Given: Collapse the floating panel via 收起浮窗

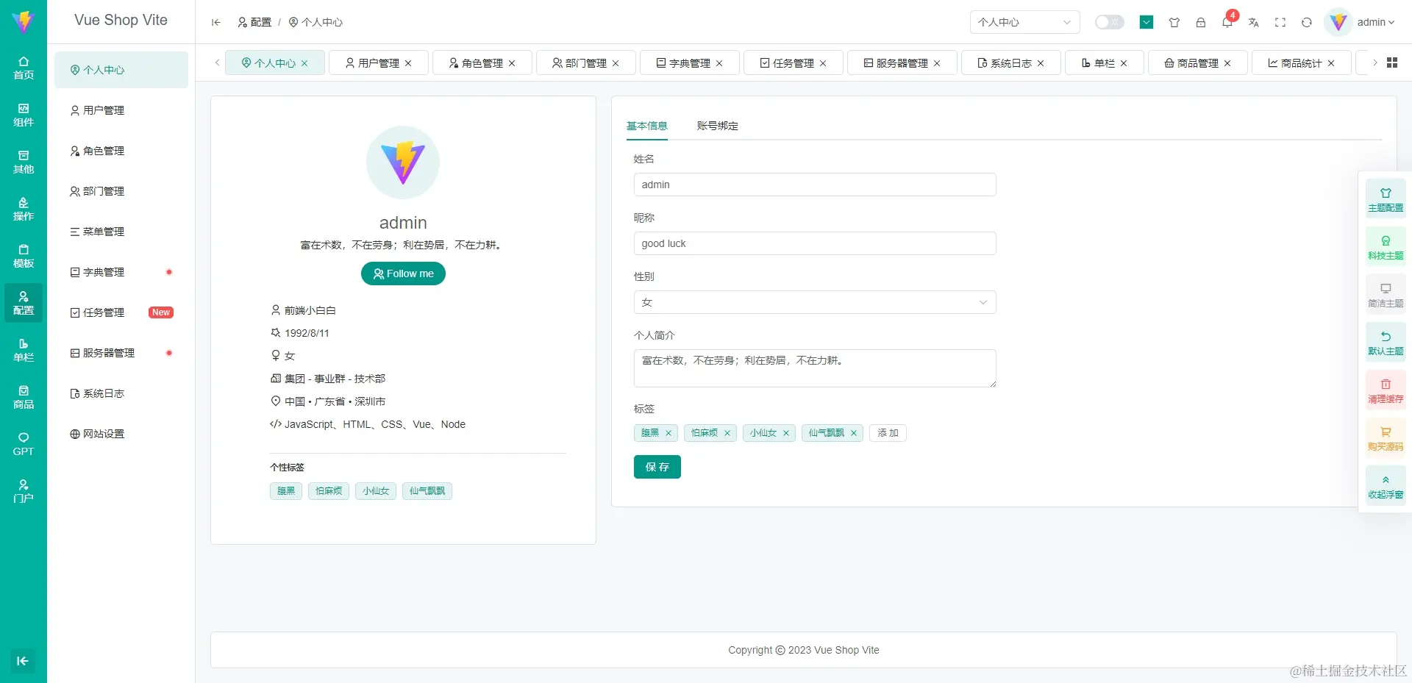Looking at the screenshot, I should [x=1386, y=485].
